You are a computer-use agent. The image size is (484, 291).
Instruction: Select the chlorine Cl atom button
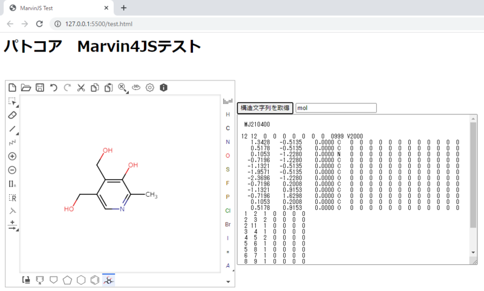[228, 211]
